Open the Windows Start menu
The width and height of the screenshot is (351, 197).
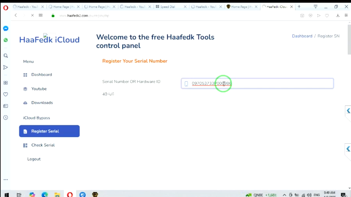(x=6, y=194)
